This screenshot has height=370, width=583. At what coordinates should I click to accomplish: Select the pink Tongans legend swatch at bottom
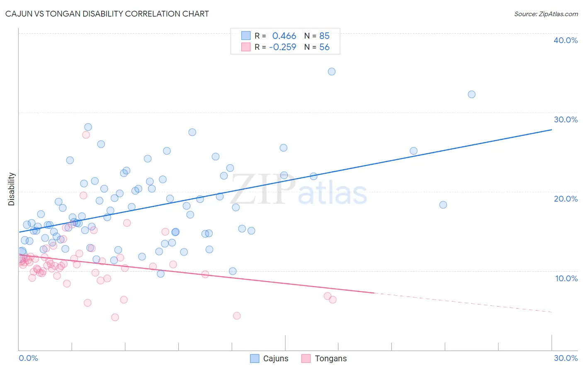pyautogui.click(x=306, y=358)
